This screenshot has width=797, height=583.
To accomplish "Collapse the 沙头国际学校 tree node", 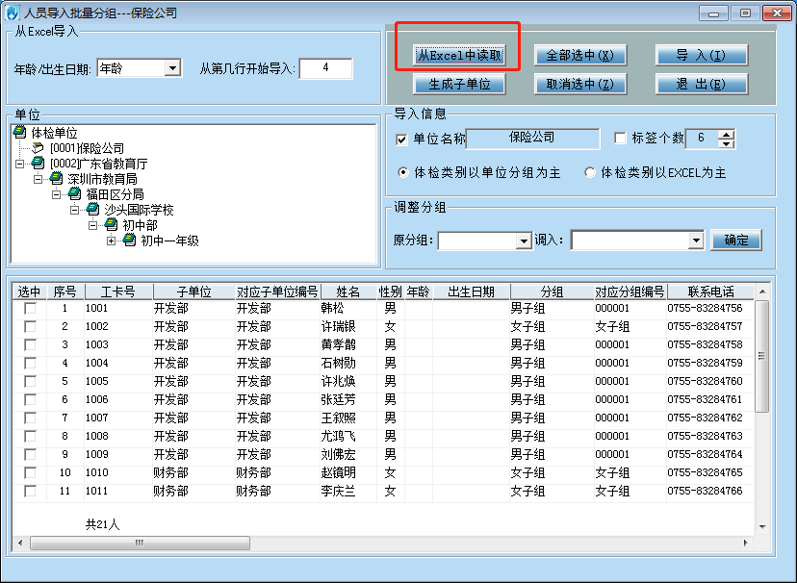I will (x=75, y=209).
